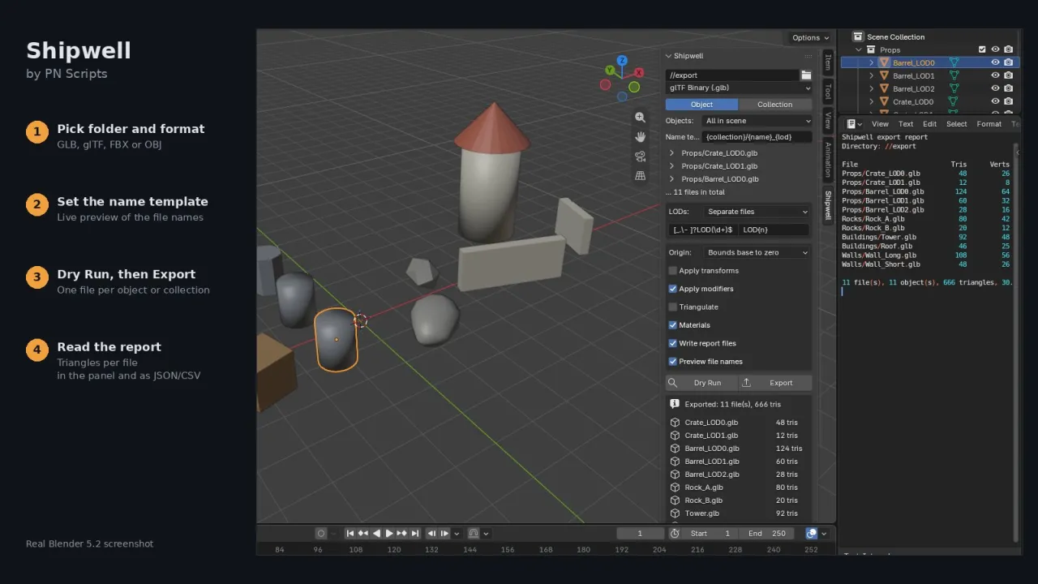Expand Props/Crate_LOD0.glb preview entry

(672, 153)
